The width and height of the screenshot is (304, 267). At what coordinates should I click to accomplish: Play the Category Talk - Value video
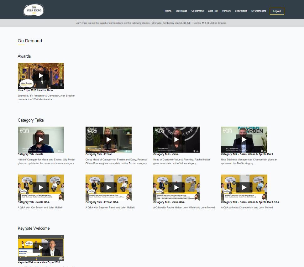[176, 139]
